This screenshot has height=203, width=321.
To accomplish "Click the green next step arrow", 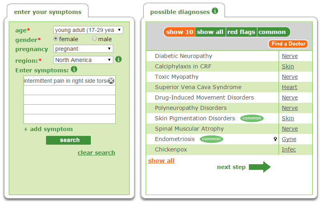I will pyautogui.click(x=259, y=167).
